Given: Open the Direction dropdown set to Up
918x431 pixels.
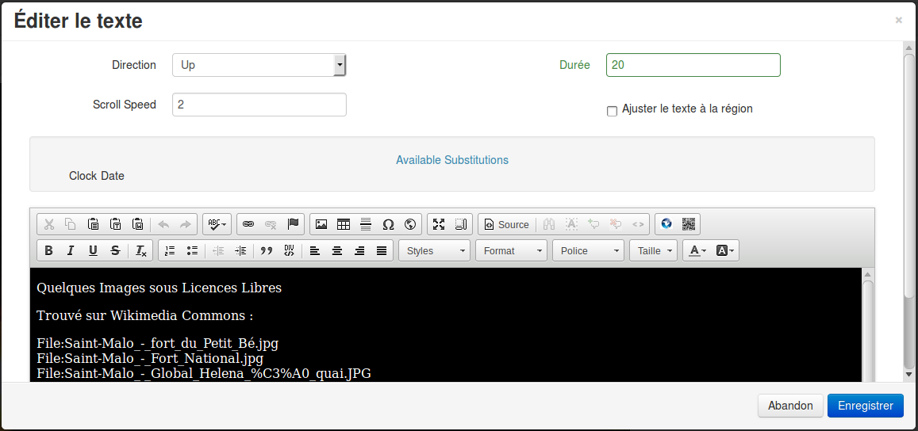Looking at the screenshot, I should [259, 65].
